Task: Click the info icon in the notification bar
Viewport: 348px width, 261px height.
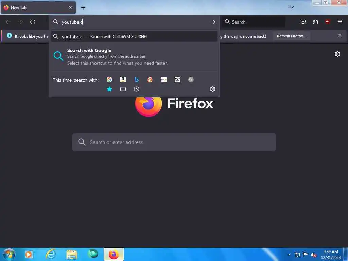Action: coord(9,35)
